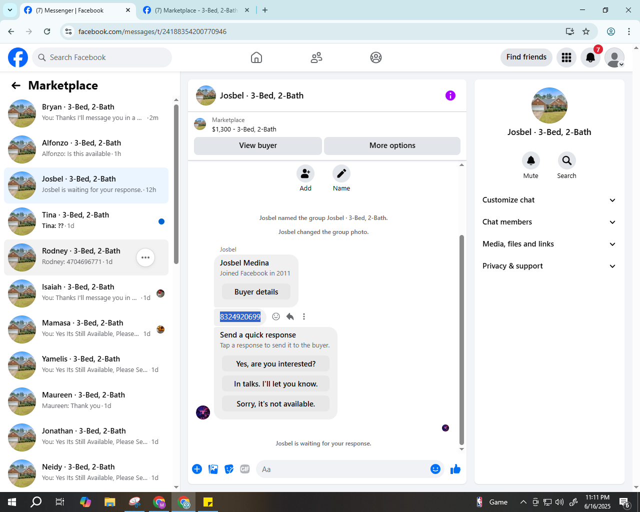Expand Privacy & support section
640x512 pixels.
[x=549, y=266]
